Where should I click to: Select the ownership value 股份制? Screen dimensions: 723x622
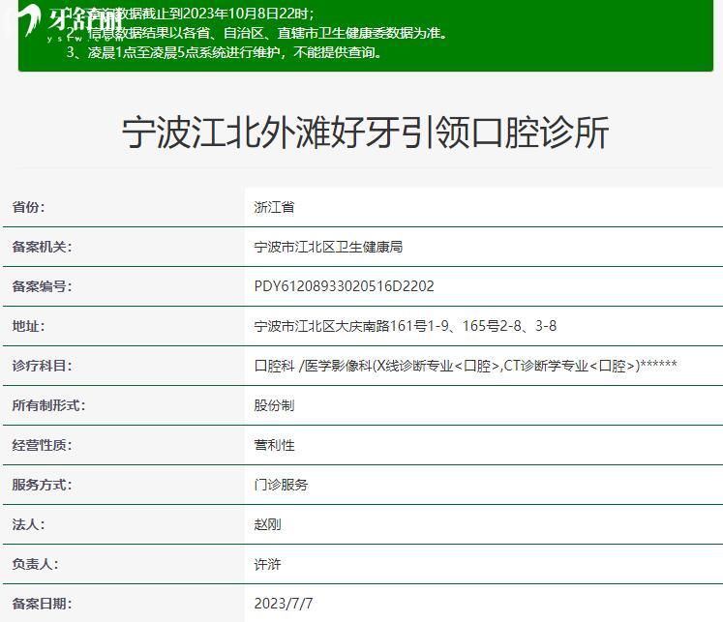(274, 405)
